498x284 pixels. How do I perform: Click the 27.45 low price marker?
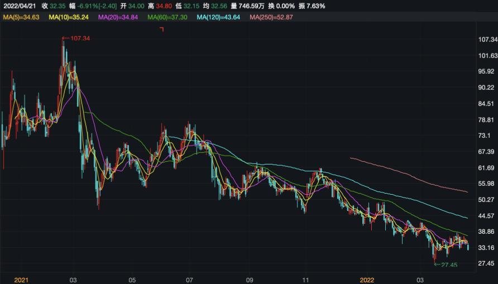point(448,265)
